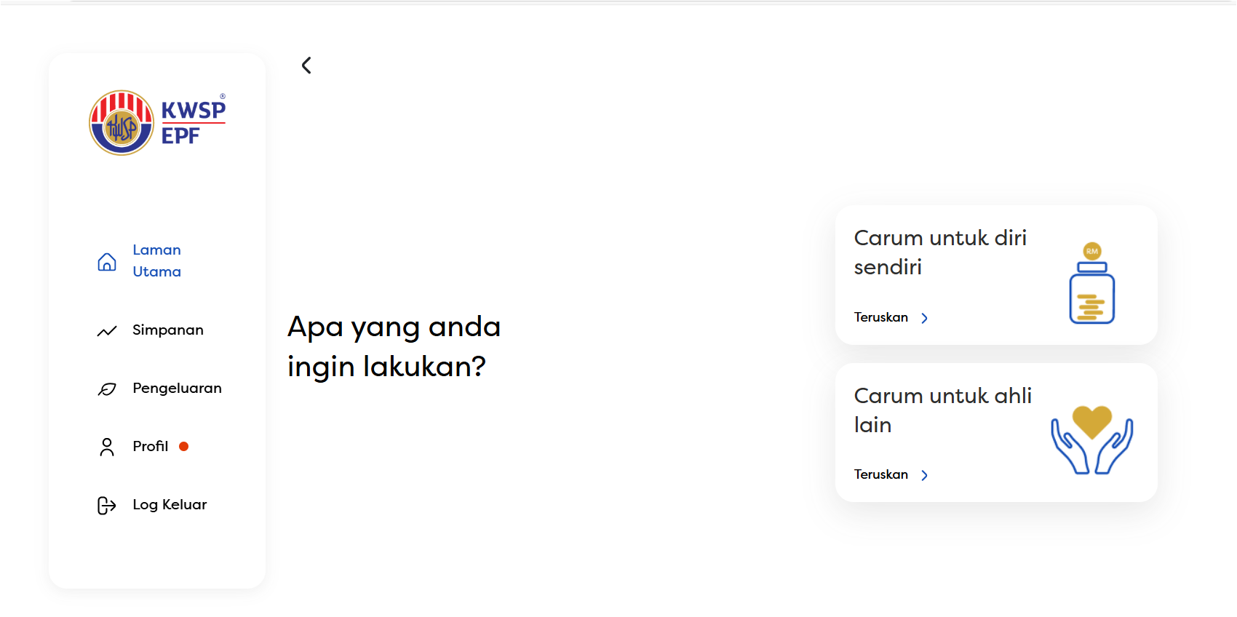The image size is (1237, 617).
Task: Click the KWSP EPF logo
Action: tap(157, 122)
